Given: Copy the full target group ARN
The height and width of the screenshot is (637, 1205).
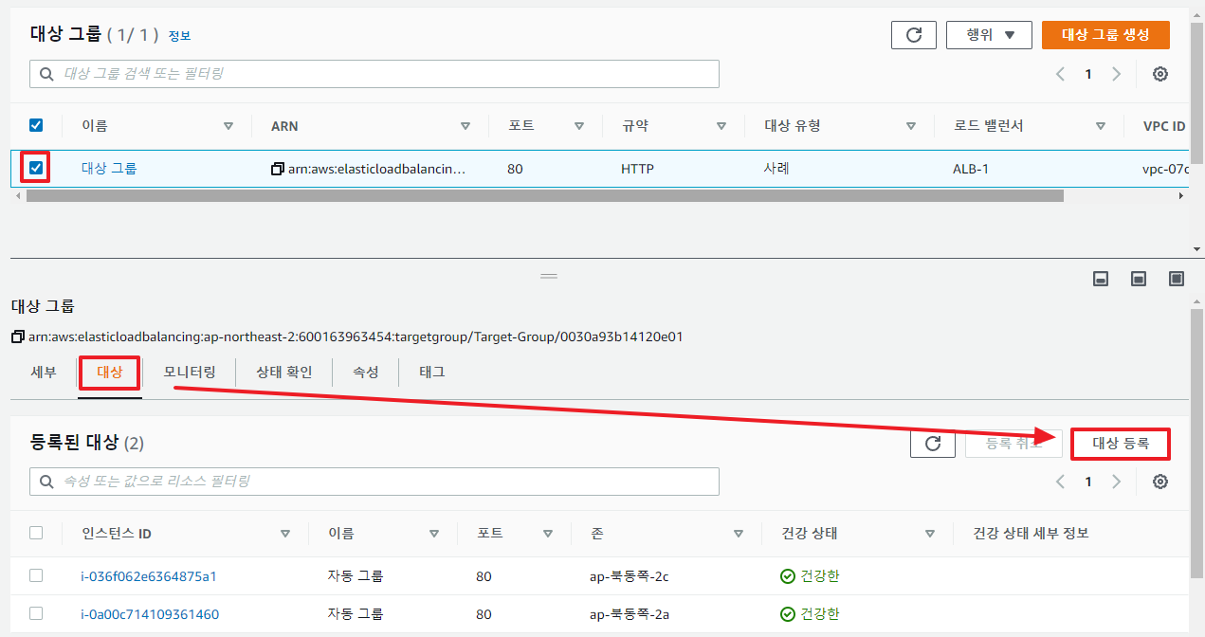Looking at the screenshot, I should click(x=18, y=337).
